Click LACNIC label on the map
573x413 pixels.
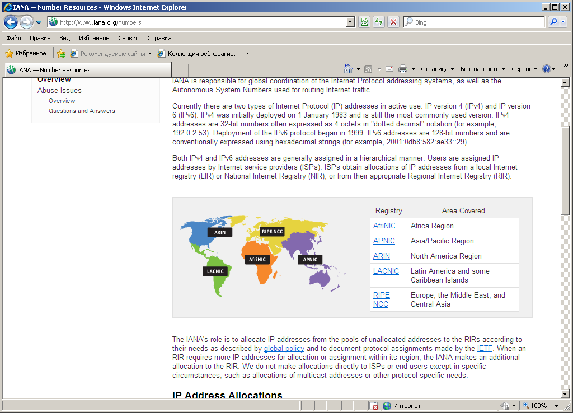(x=215, y=271)
